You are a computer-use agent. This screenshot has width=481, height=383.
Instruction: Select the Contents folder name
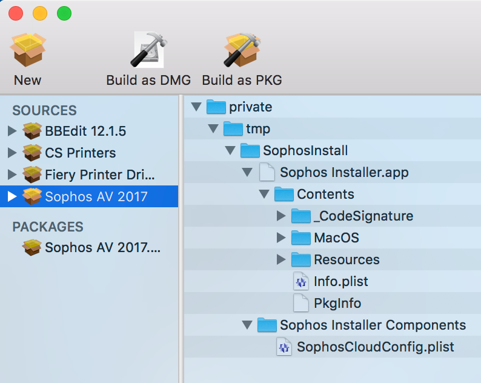pos(325,195)
